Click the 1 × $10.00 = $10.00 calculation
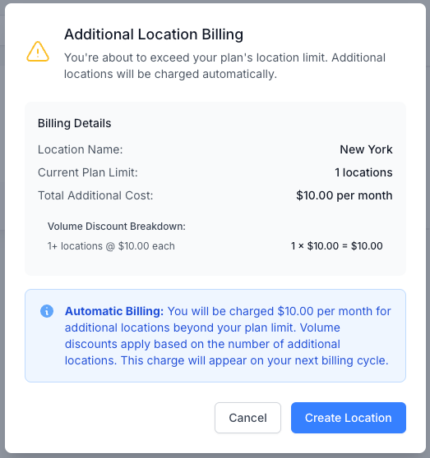This screenshot has height=458, width=430. [x=337, y=246]
